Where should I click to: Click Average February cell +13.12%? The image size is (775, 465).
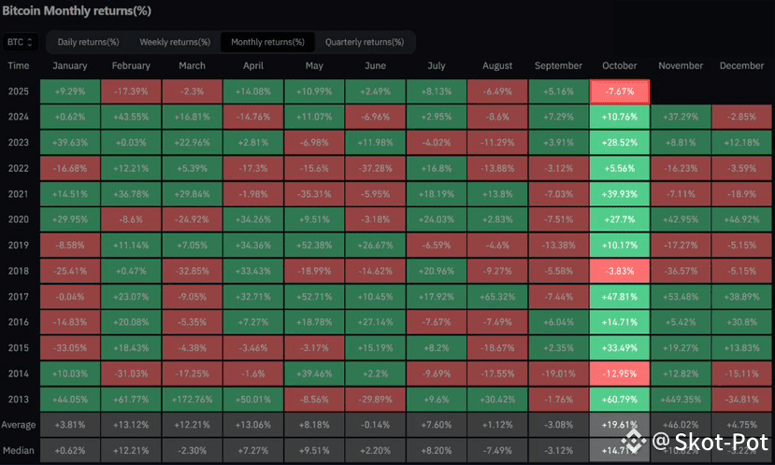click(131, 425)
